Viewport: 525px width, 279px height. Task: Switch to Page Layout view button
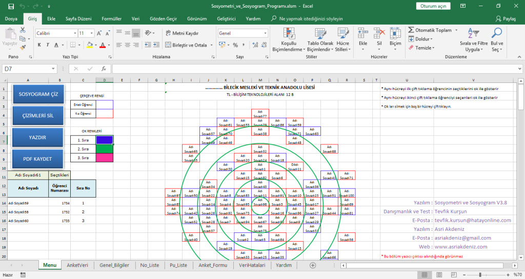point(439,275)
